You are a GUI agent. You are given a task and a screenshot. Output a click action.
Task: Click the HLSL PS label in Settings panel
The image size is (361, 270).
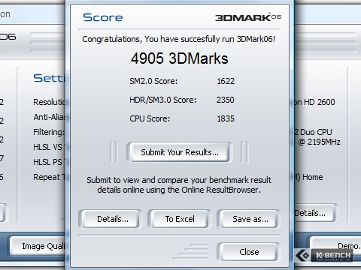49,162
